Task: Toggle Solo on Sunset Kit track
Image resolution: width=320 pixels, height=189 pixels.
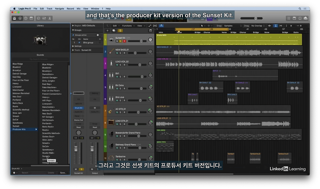Action: point(120,41)
